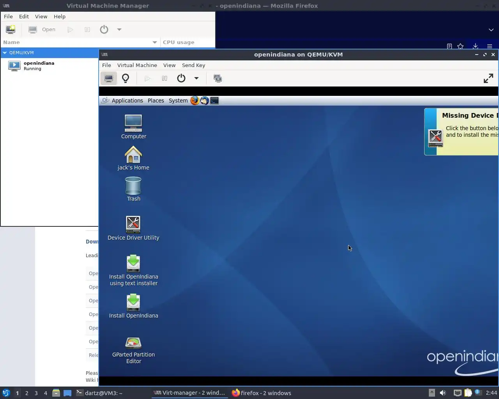The width and height of the screenshot is (499, 399).
Task: Click the clipboard icon in system tray
Action: point(468,393)
